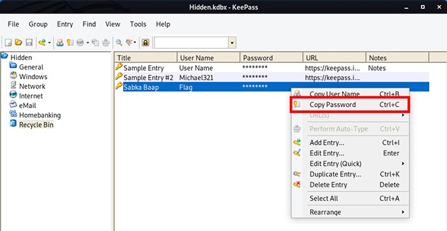Image resolution: width=447 pixels, height=231 pixels.
Task: Open the Add Entry toolbar dropdown arrow
Action: [49, 43]
